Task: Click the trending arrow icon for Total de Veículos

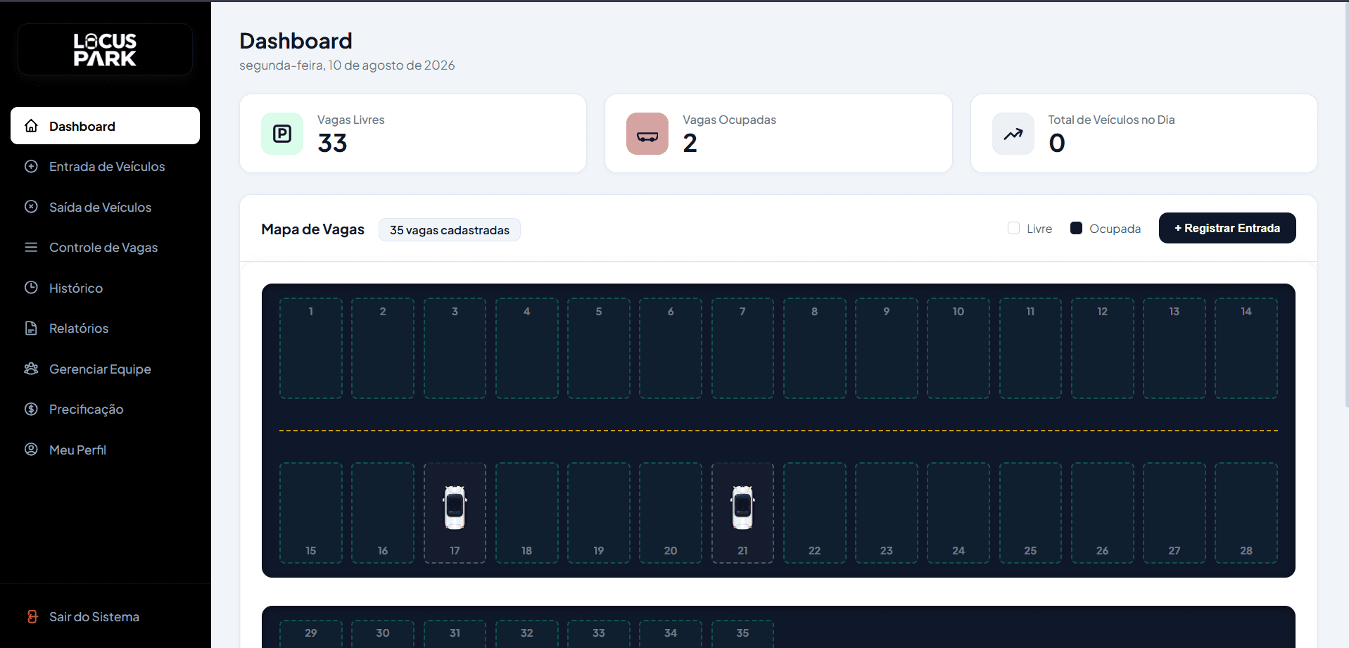Action: [x=1013, y=134]
